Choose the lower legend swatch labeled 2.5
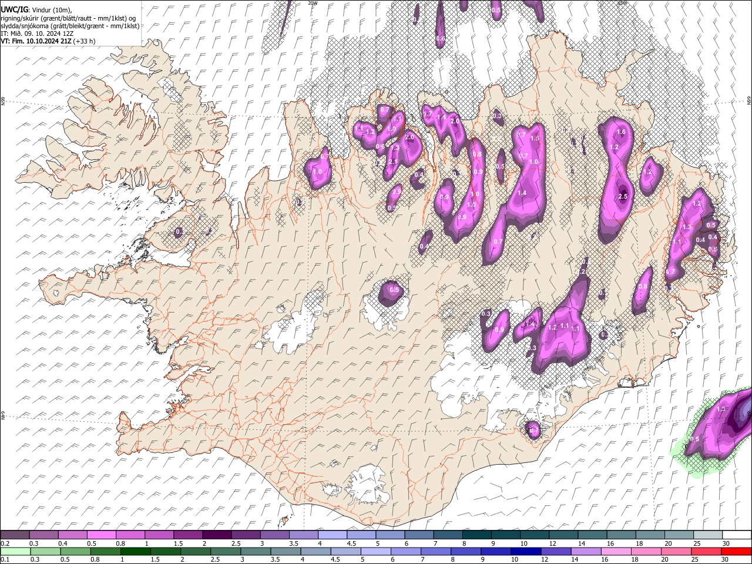Viewport: 752px width, 564px height. tap(226, 551)
